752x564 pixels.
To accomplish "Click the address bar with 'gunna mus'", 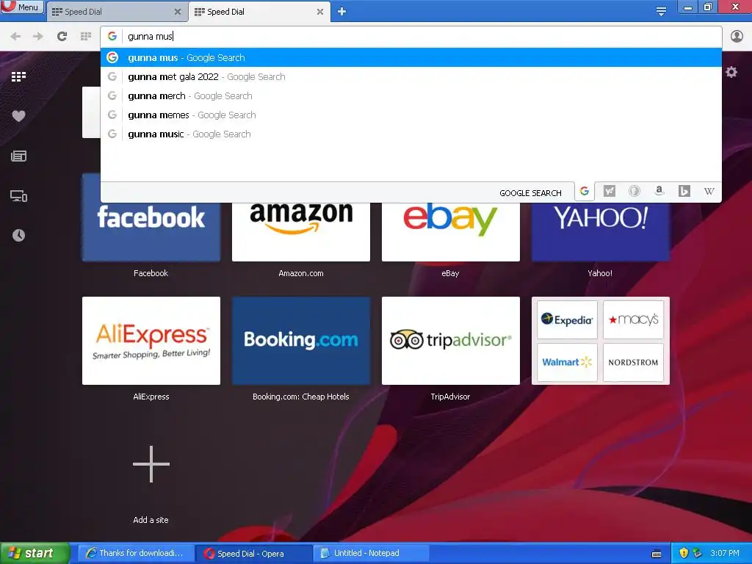I will (411, 37).
